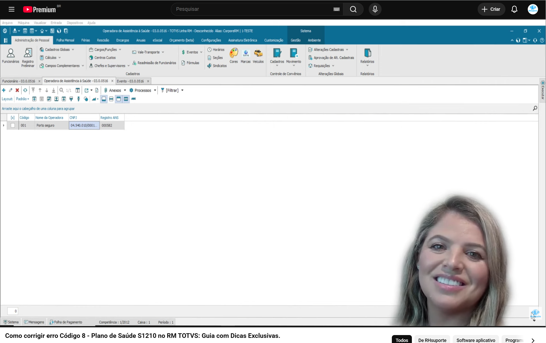Go to last record arrow icon
546x343 pixels.
pos(53,90)
